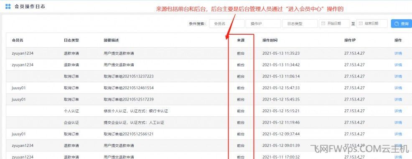412x159 pixels.
Task: Open 详情 for the 09:37:44 log entry
Action: [x=398, y=134]
